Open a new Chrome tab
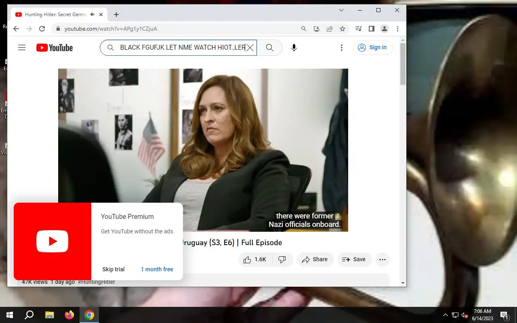The image size is (517, 323). pos(116,15)
